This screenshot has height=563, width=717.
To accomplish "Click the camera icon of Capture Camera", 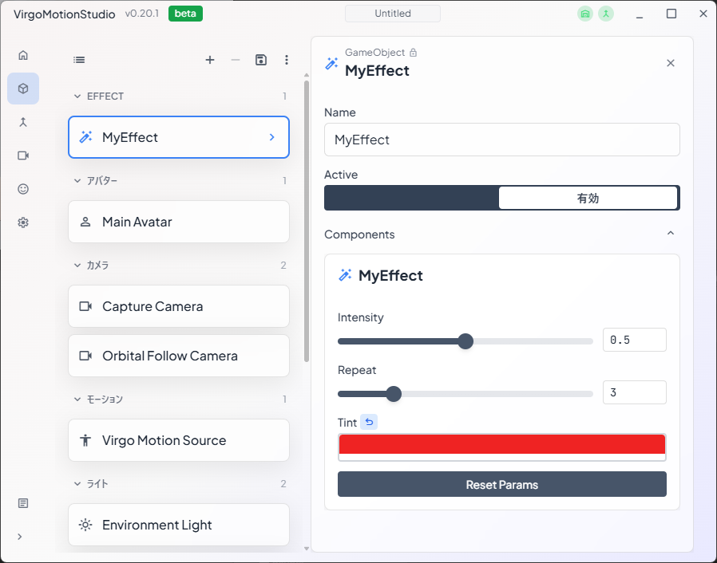I will tap(85, 306).
